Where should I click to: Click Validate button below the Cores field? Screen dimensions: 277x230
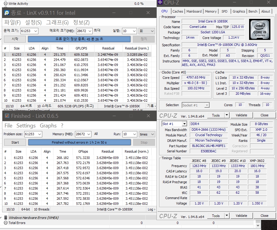(x=241, y=115)
